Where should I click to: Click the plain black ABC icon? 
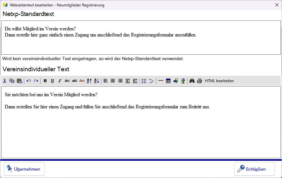pyautogui.click(x=67, y=81)
